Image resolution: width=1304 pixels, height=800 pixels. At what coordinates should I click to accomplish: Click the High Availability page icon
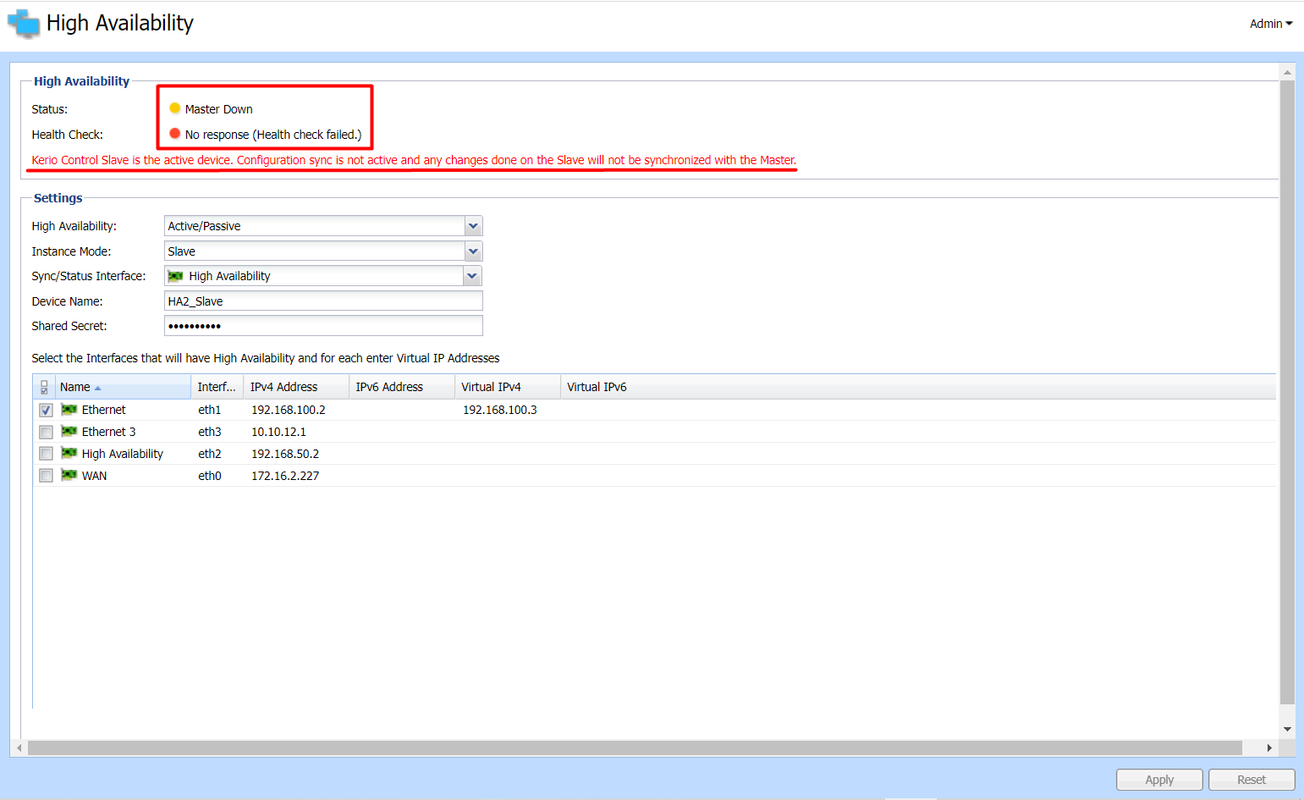24,24
